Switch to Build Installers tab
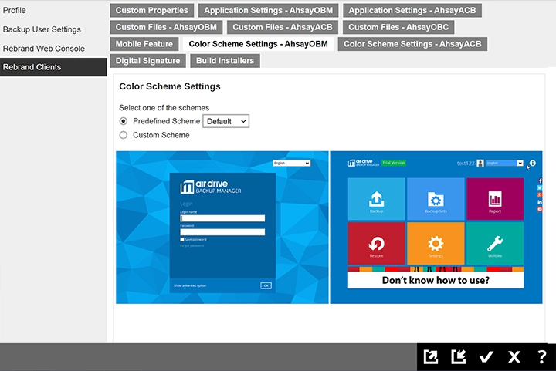The width and height of the screenshot is (556, 371). coord(223,60)
